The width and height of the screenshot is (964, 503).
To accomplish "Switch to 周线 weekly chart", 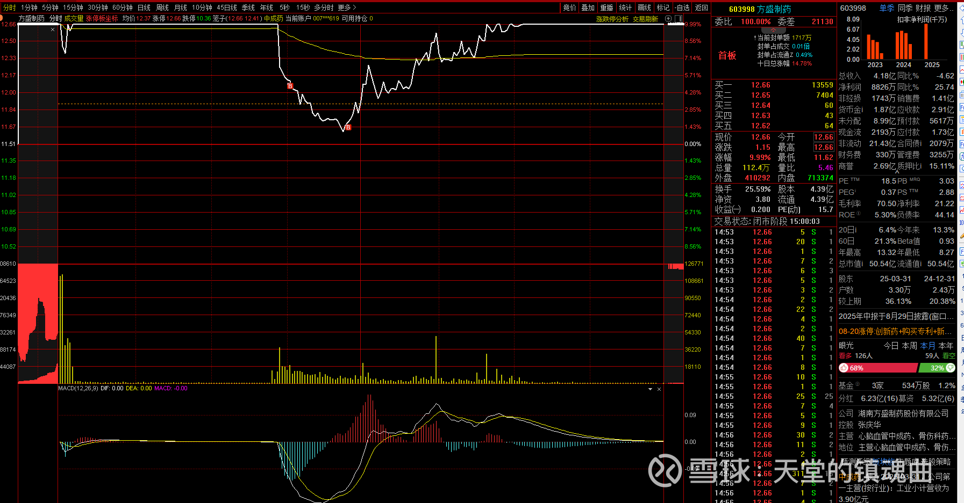I will (162, 8).
